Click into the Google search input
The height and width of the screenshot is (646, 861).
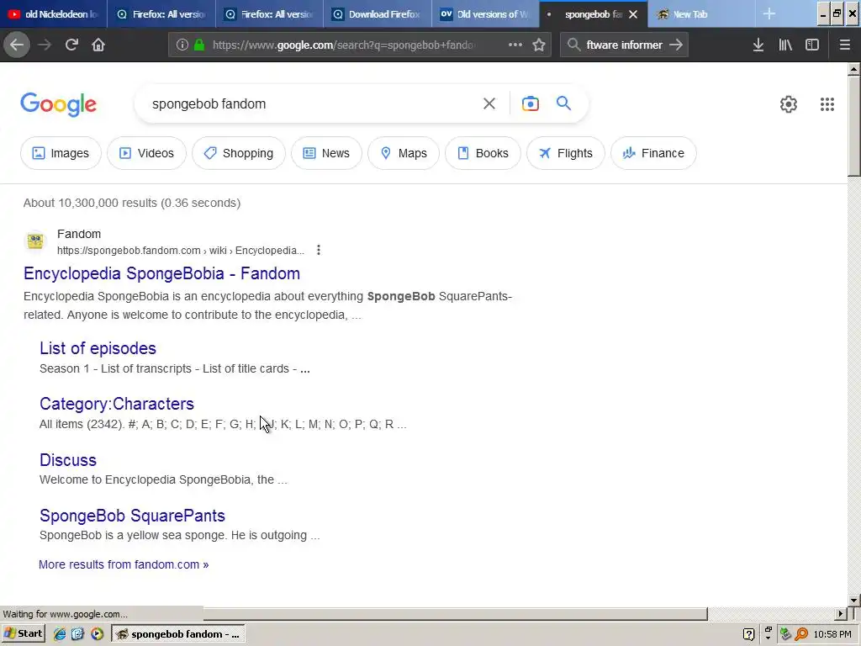pos(313,103)
